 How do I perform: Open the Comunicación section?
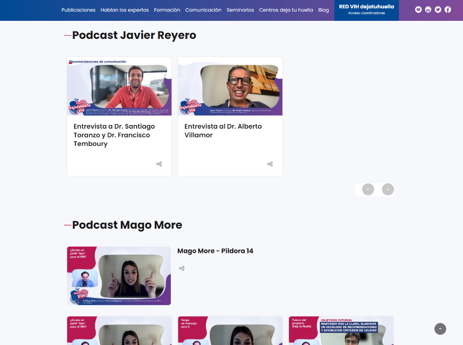pyautogui.click(x=203, y=10)
